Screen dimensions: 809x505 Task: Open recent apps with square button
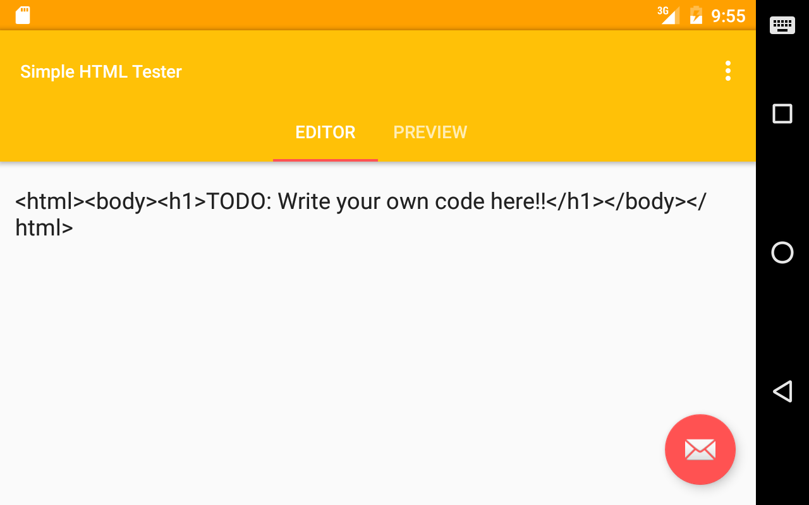782,114
